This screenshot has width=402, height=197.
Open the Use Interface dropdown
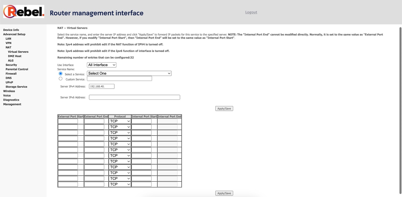(102, 65)
